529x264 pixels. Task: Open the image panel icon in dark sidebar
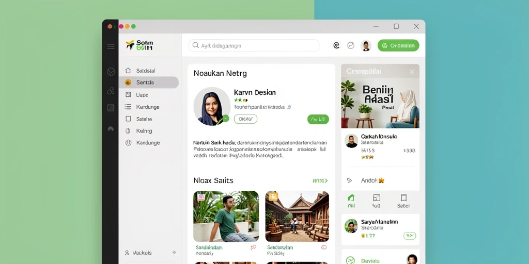[111, 108]
